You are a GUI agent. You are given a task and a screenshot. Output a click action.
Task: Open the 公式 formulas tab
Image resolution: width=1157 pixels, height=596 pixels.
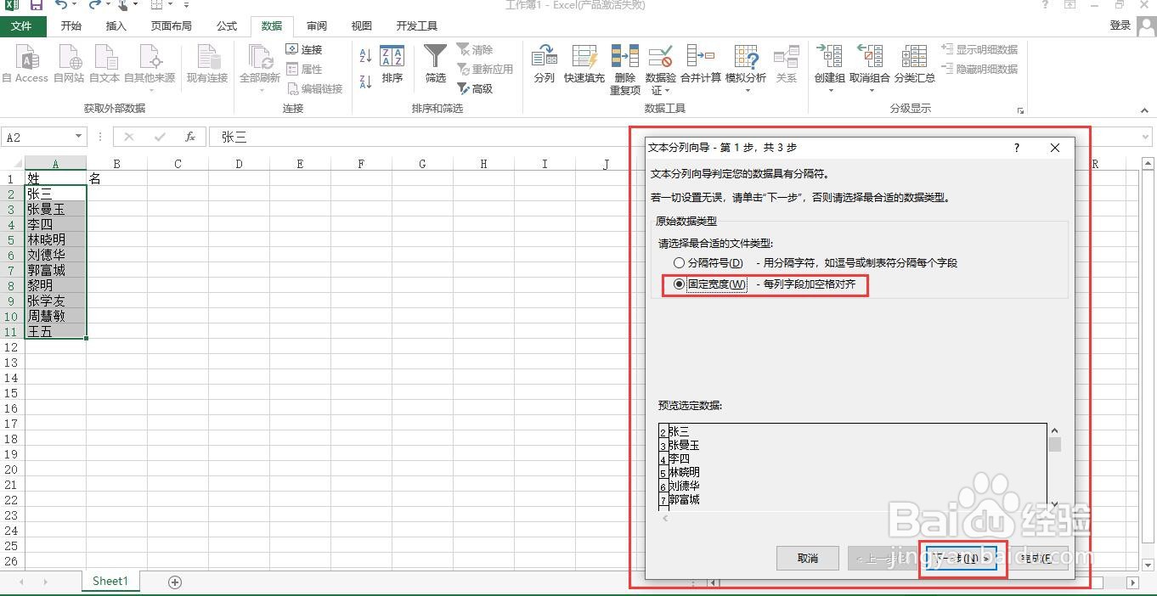point(226,25)
